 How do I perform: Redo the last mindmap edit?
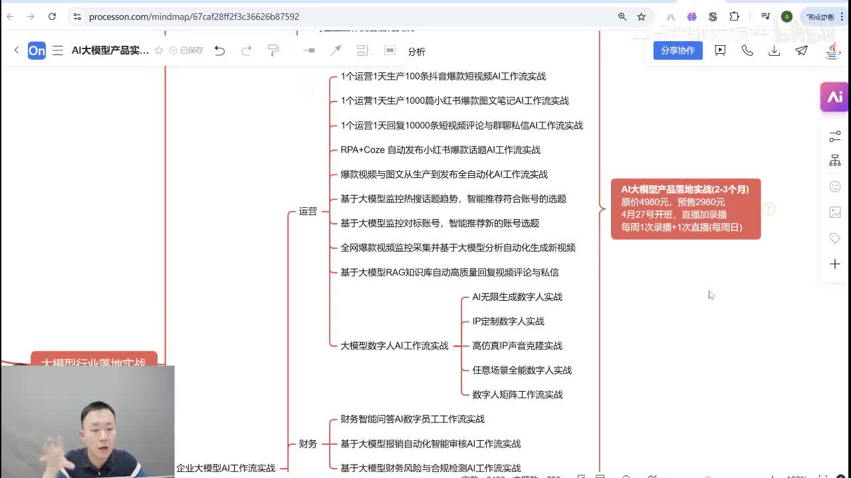pyautogui.click(x=246, y=50)
